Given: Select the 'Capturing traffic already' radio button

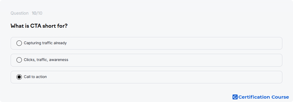Looking at the screenshot, I should (x=19, y=43).
